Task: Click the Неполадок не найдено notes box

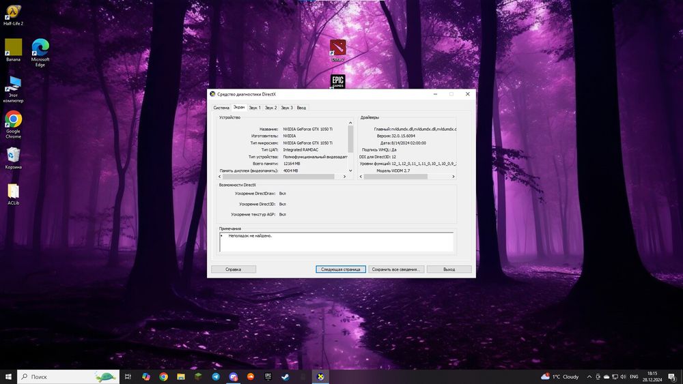Action: [x=336, y=242]
